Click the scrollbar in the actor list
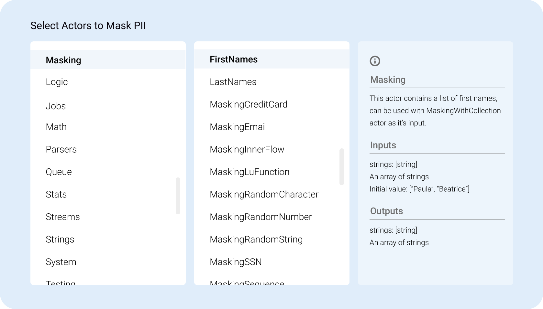 pyautogui.click(x=342, y=166)
